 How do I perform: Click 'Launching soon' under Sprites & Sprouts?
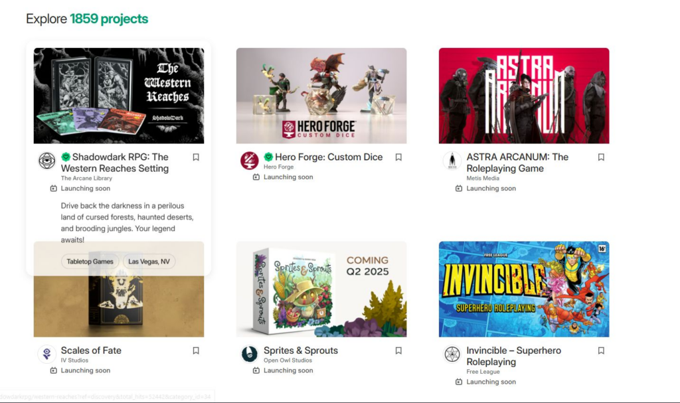(x=288, y=370)
